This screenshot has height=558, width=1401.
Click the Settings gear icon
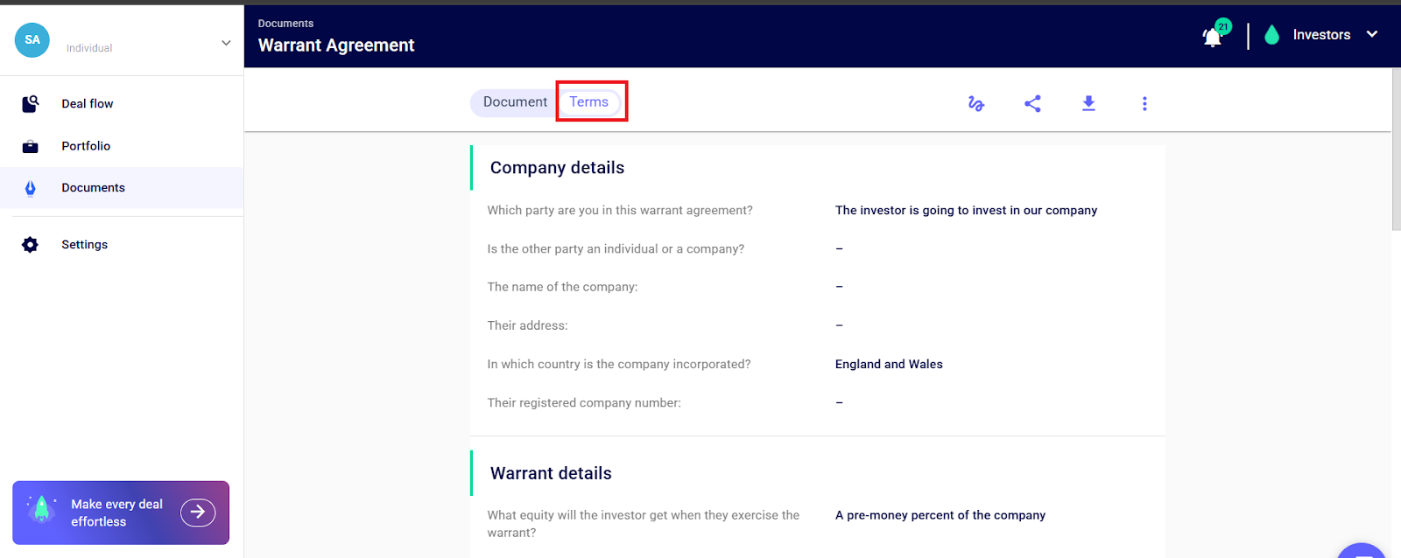click(x=30, y=245)
